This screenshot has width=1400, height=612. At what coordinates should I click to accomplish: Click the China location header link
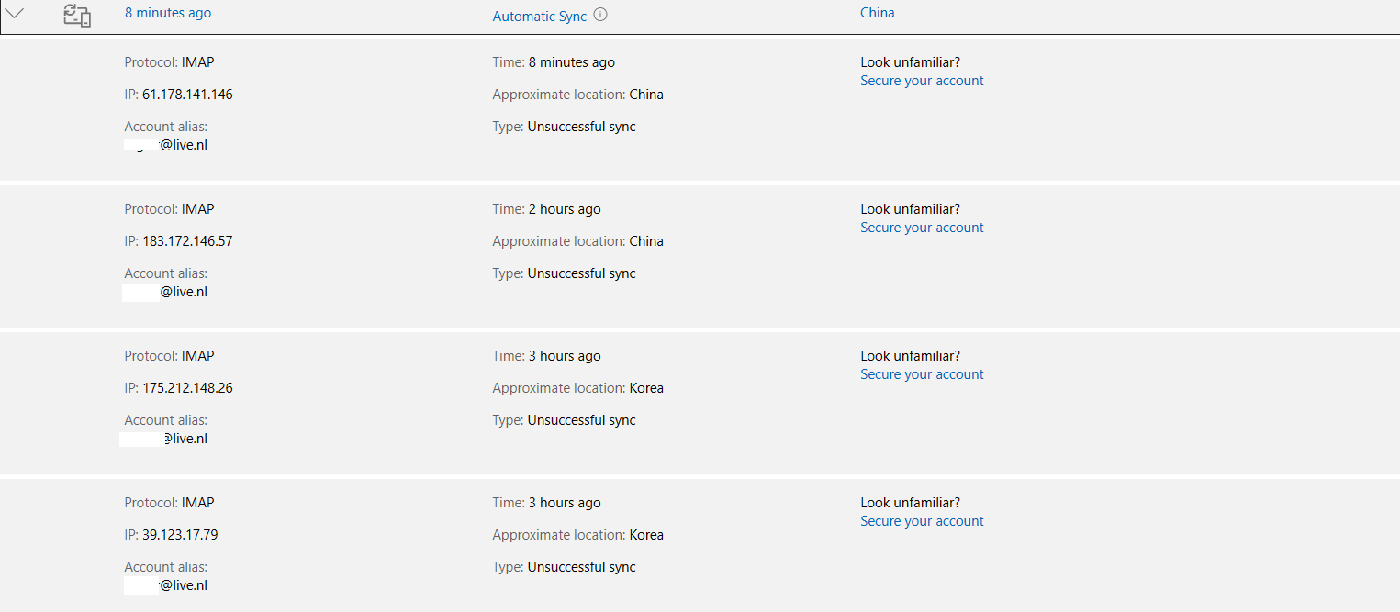[877, 13]
